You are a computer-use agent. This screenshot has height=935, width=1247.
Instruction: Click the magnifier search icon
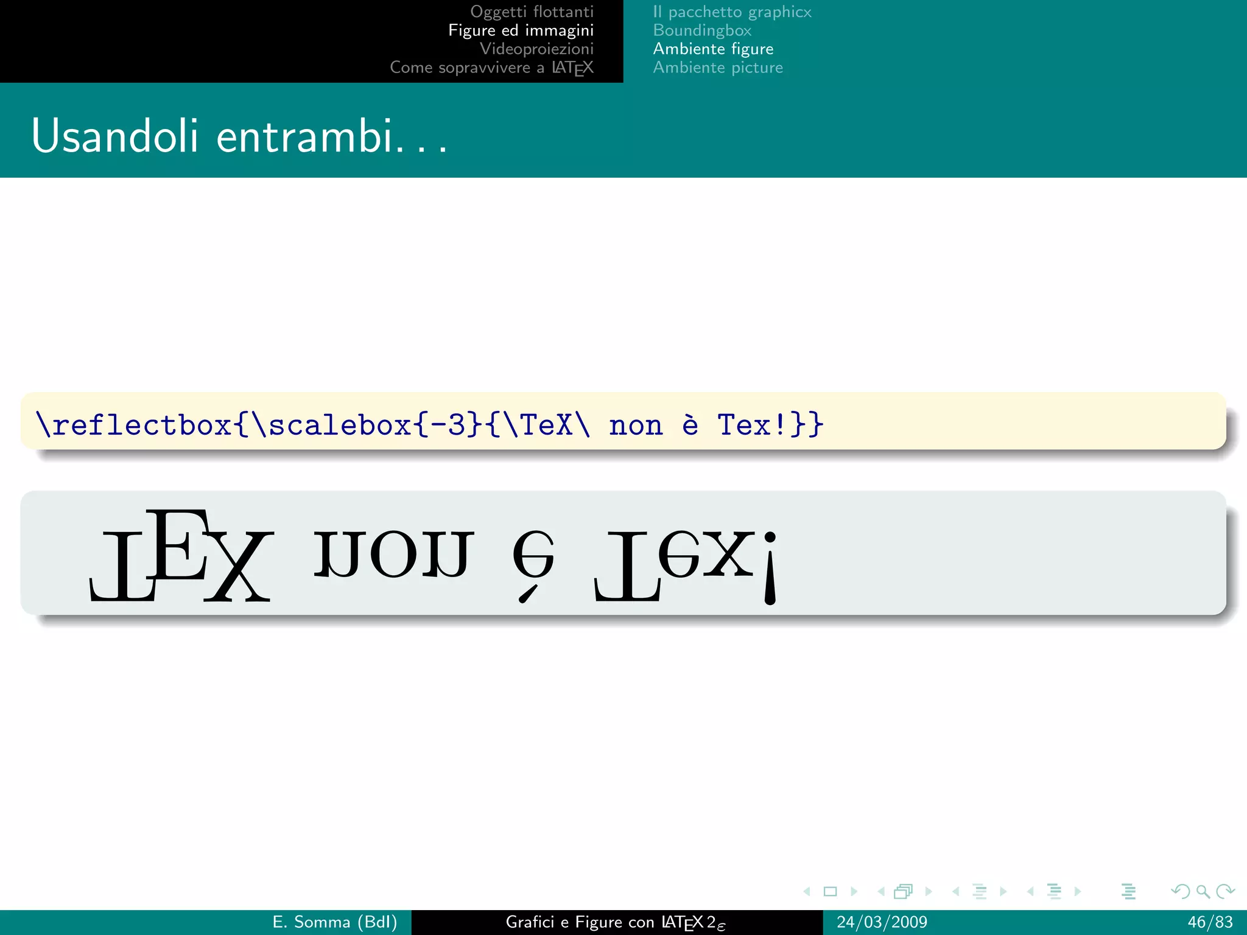(1203, 892)
